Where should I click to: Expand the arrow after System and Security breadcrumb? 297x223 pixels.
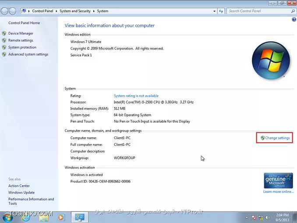(94, 11)
